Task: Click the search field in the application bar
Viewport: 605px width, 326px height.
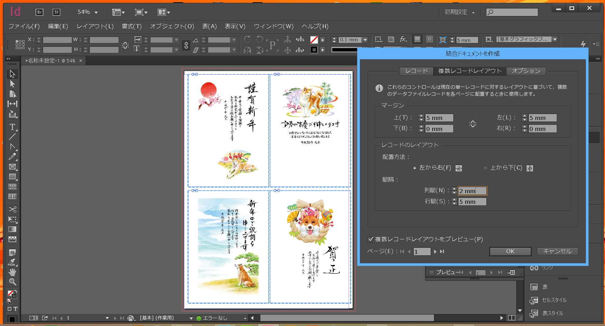Action: (512, 12)
